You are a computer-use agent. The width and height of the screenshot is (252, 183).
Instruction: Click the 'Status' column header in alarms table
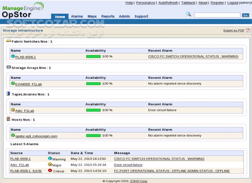(x=54, y=153)
